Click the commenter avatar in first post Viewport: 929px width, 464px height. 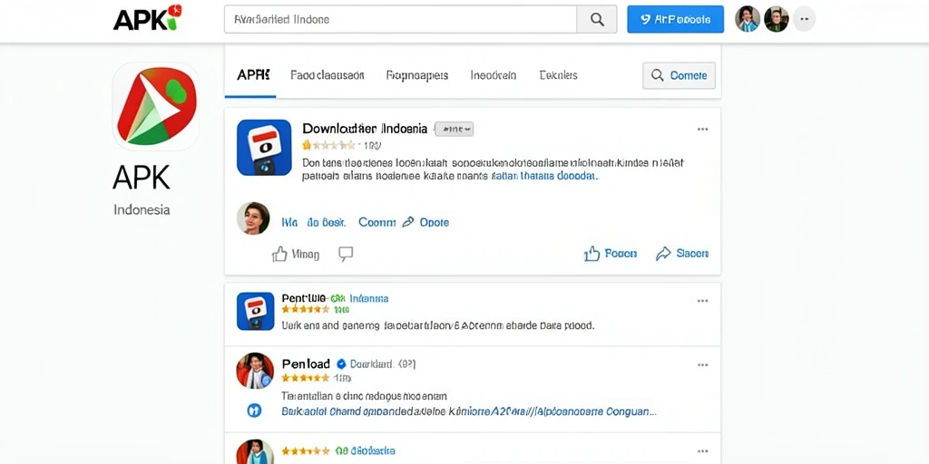[254, 218]
